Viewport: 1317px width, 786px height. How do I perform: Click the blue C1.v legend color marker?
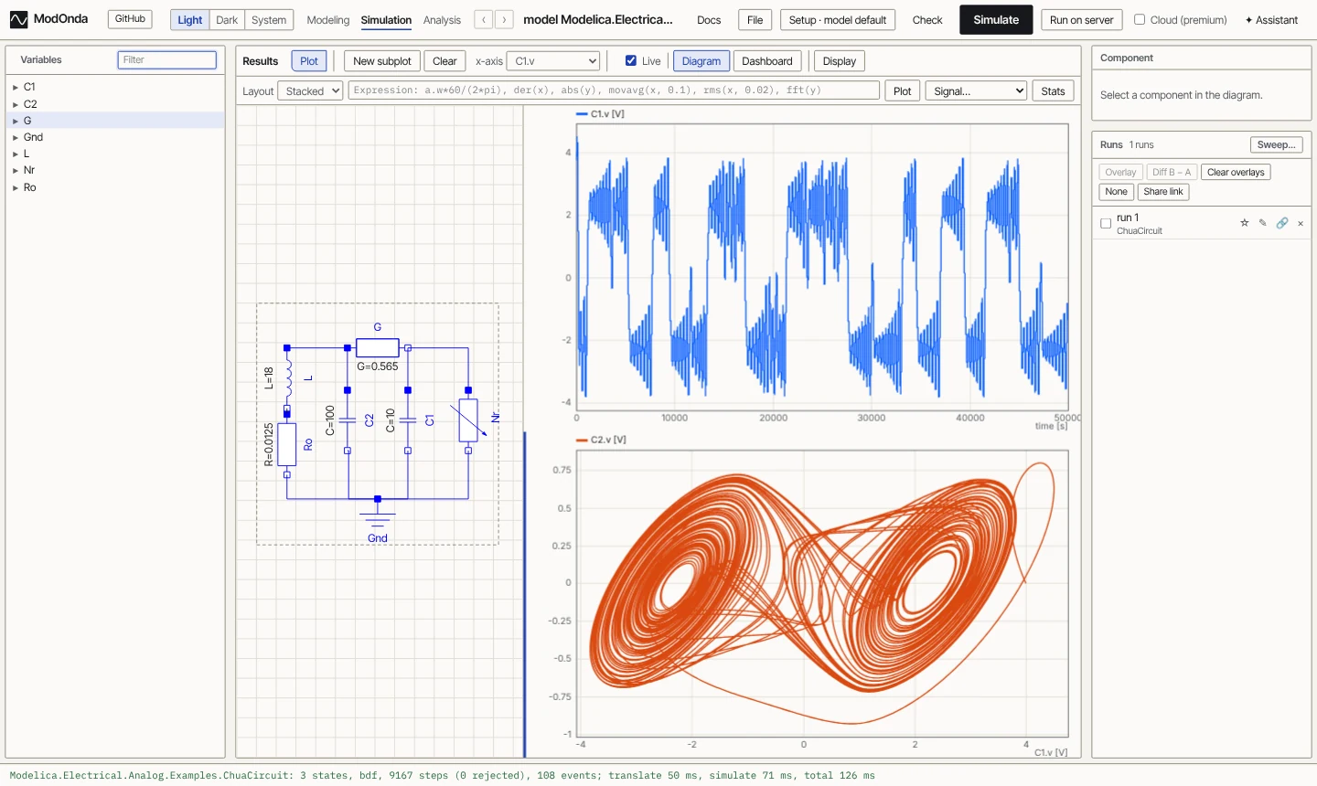[x=582, y=114]
